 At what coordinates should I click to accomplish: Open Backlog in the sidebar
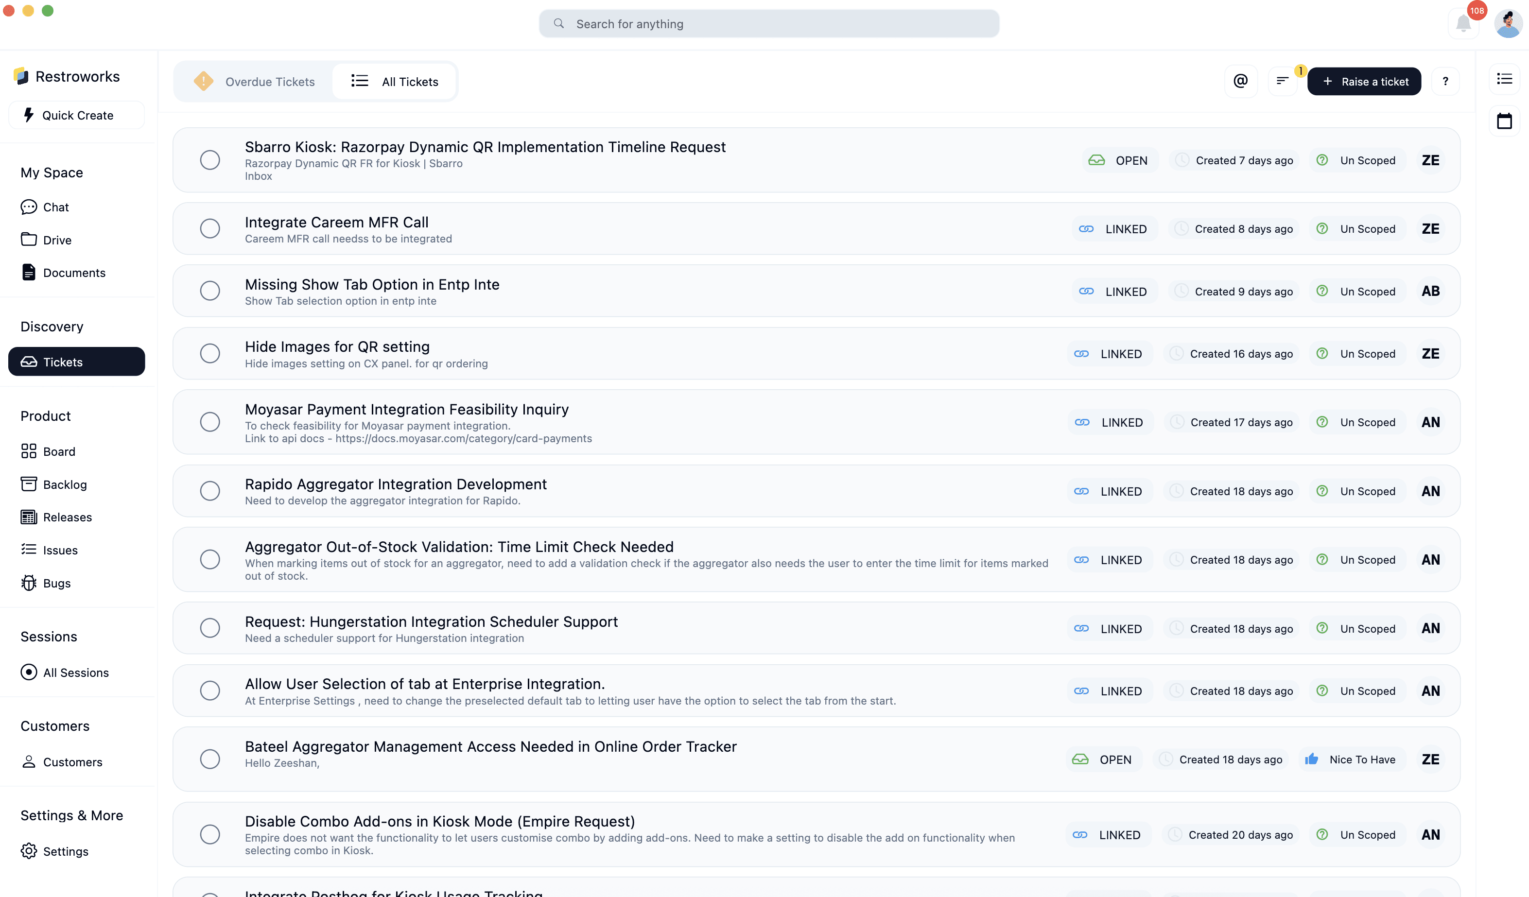click(64, 484)
